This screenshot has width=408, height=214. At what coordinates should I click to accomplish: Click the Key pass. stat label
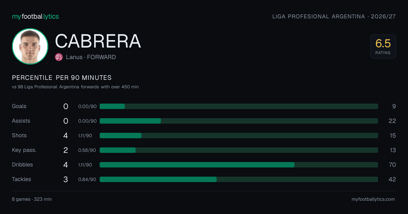coord(24,150)
